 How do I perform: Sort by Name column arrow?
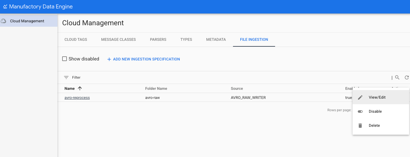tap(80, 88)
